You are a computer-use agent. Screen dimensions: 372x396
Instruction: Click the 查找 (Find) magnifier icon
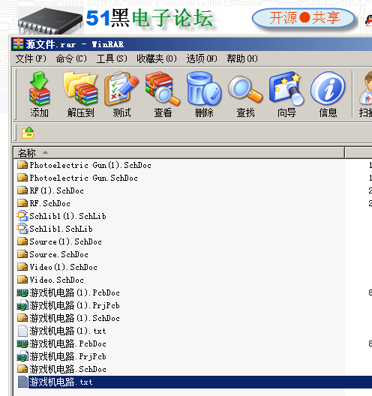pyautogui.click(x=245, y=89)
